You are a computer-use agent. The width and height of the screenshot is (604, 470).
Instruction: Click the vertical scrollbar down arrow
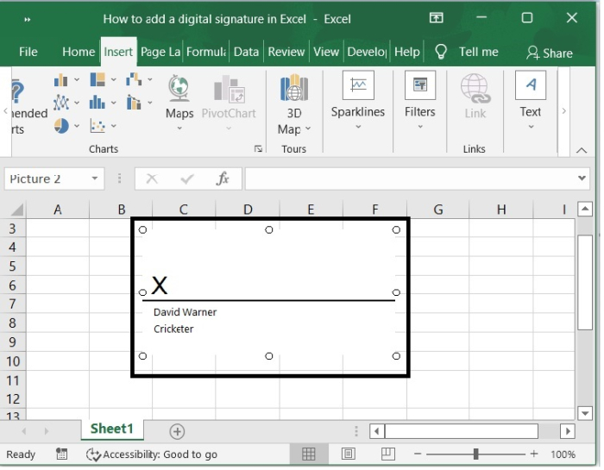click(x=585, y=413)
